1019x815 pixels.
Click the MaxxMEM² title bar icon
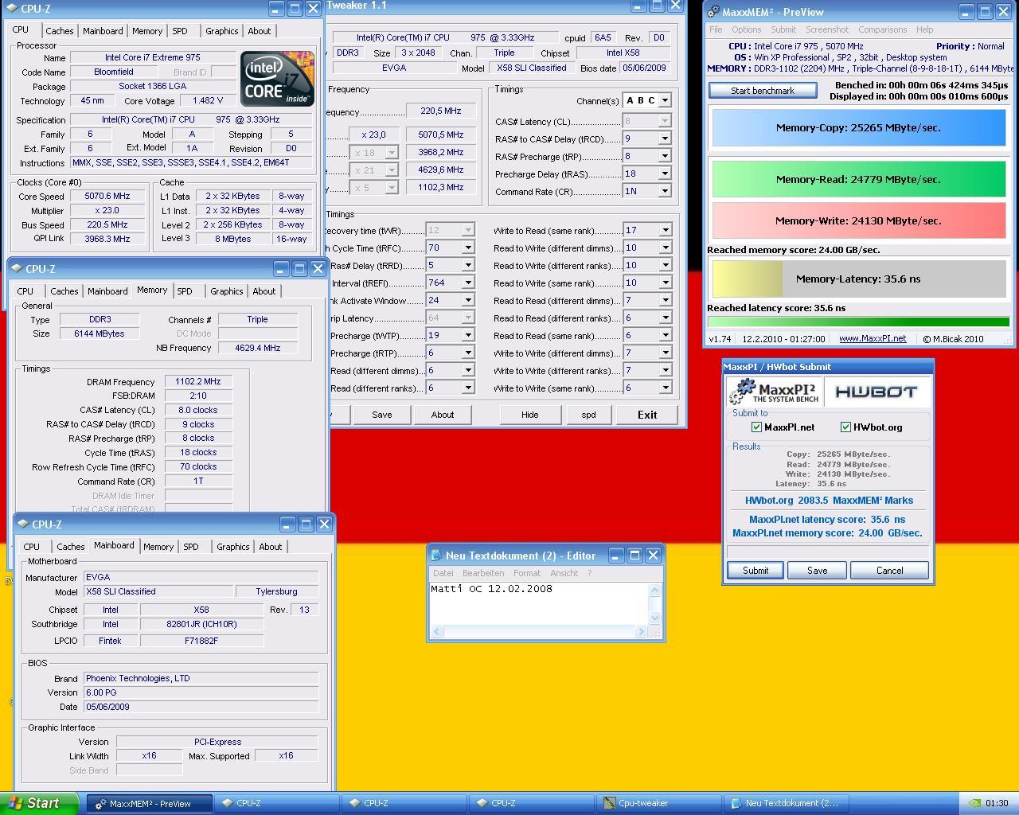point(713,11)
